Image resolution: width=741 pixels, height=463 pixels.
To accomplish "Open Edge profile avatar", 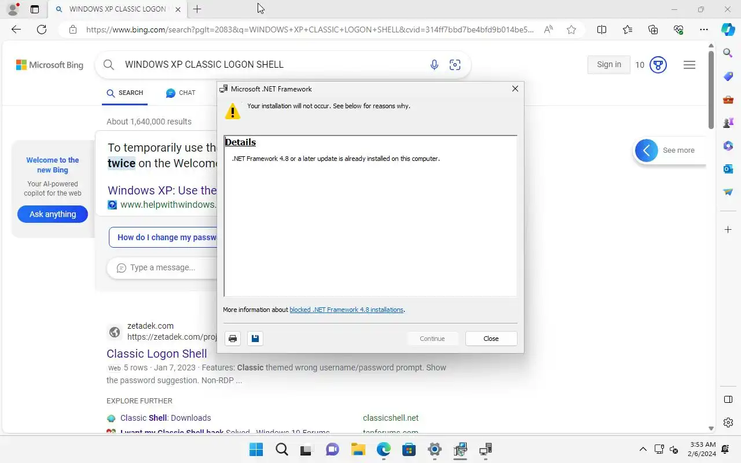I will coord(12,9).
